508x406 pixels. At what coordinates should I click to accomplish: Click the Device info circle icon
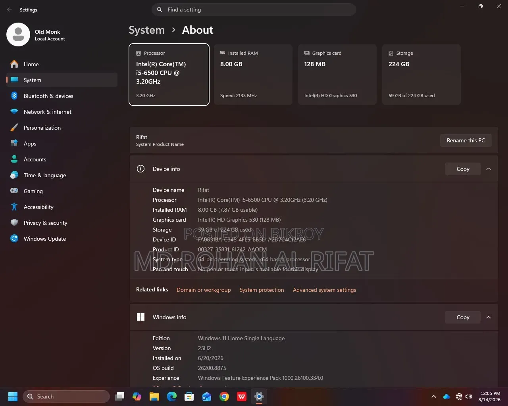pos(140,169)
